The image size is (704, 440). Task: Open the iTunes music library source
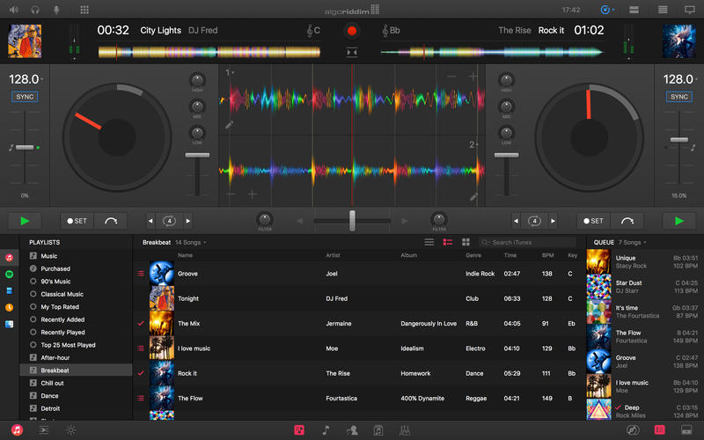click(x=9, y=257)
